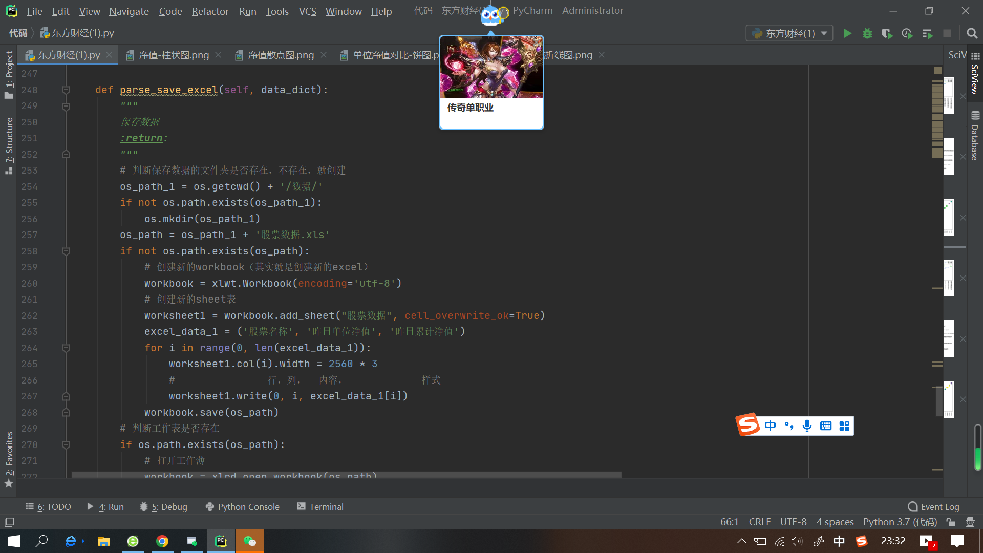Open the Event Log
The height and width of the screenshot is (553, 983).
pos(933,506)
